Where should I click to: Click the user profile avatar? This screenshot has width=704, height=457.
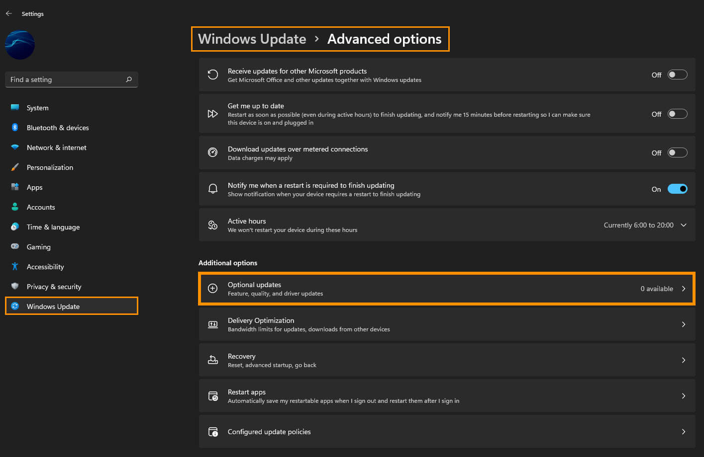(20, 45)
